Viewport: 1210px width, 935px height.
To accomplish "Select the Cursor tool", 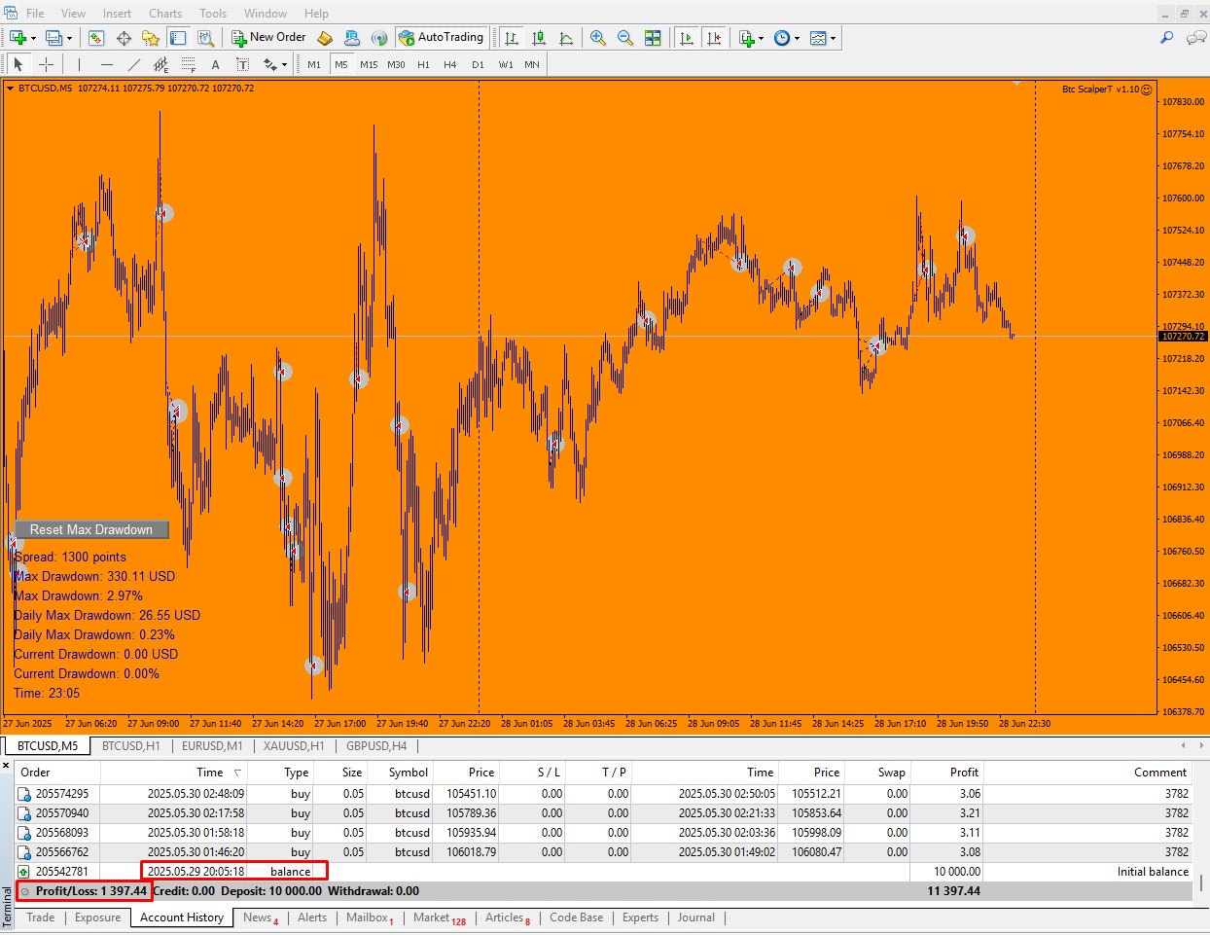I will 18,64.
